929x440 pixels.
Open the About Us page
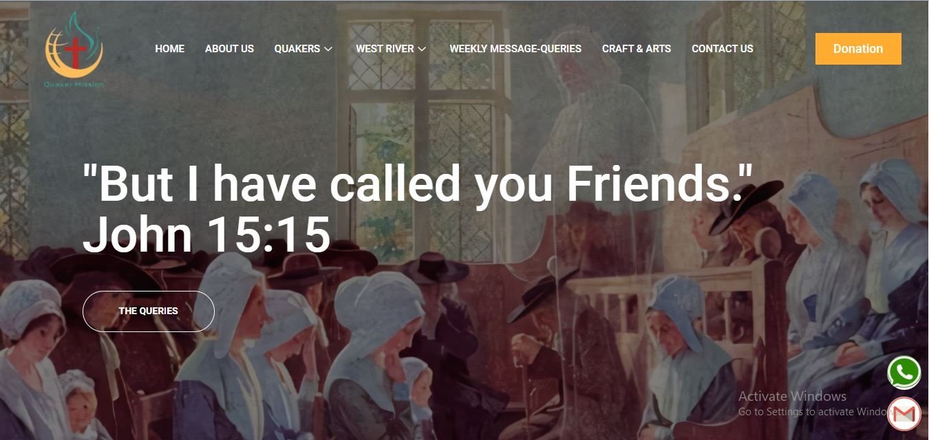[x=229, y=49]
